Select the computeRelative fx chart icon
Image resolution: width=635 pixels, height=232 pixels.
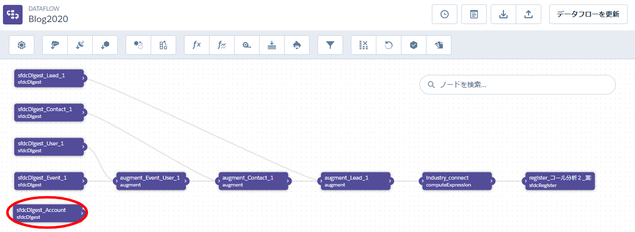click(x=222, y=45)
